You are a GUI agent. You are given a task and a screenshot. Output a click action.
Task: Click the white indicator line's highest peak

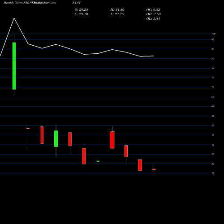(14, 18)
